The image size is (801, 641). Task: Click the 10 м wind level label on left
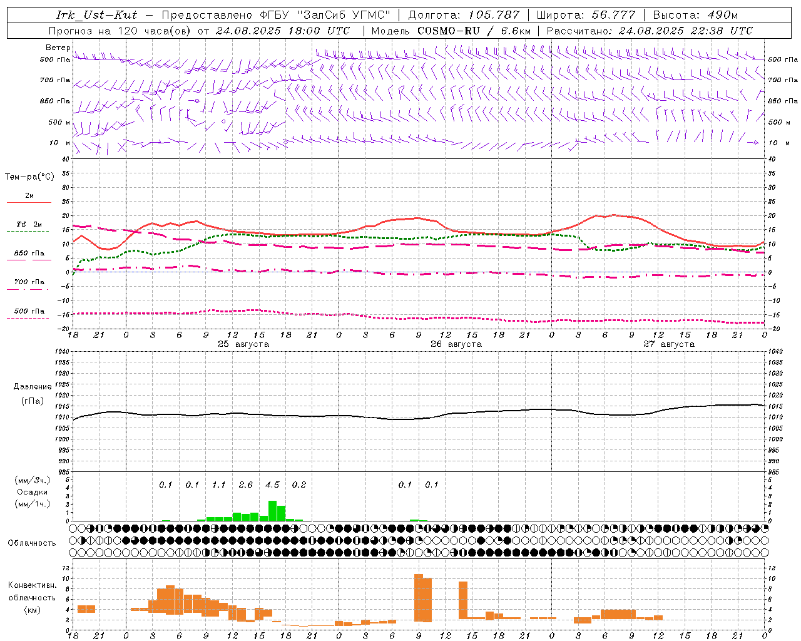[60, 143]
